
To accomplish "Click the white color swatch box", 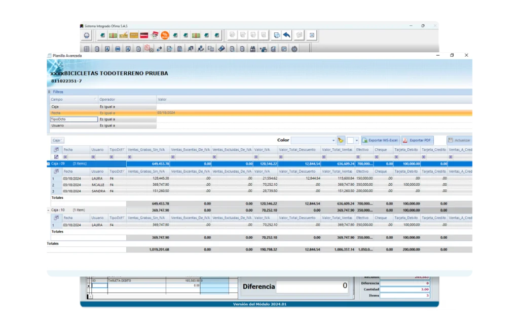I will [350, 141].
